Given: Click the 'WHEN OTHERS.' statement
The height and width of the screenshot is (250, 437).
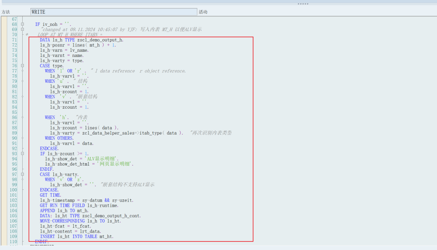Looking at the screenshot, I should coord(59,138).
